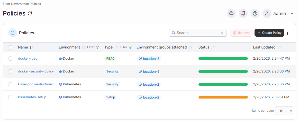299x122 pixels.
Task: Open the Items per page dropdown
Action: [284, 111]
